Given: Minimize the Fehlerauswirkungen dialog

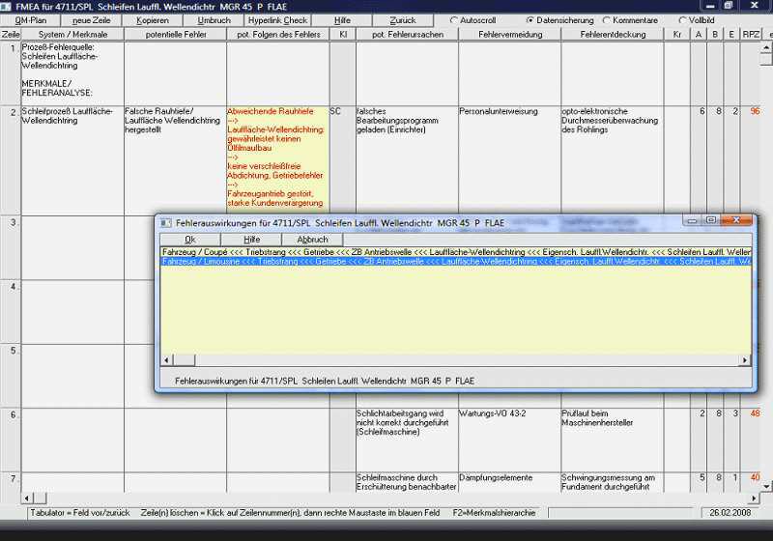Looking at the screenshot, I should pos(693,220).
